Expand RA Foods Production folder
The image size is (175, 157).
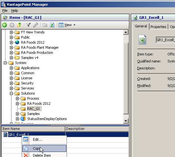coord(11,53)
